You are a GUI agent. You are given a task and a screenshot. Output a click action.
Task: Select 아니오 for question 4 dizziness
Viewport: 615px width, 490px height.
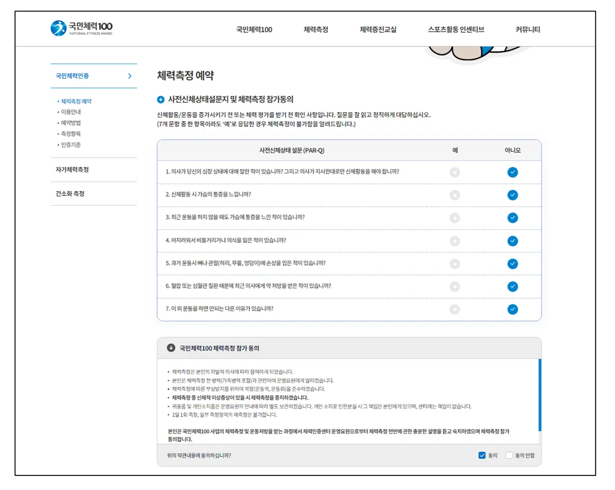pyautogui.click(x=513, y=241)
